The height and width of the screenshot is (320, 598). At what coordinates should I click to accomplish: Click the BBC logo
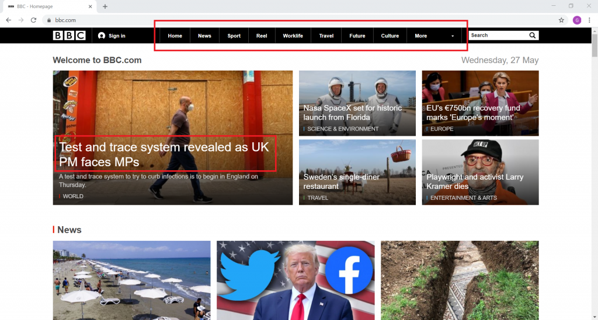coord(69,36)
